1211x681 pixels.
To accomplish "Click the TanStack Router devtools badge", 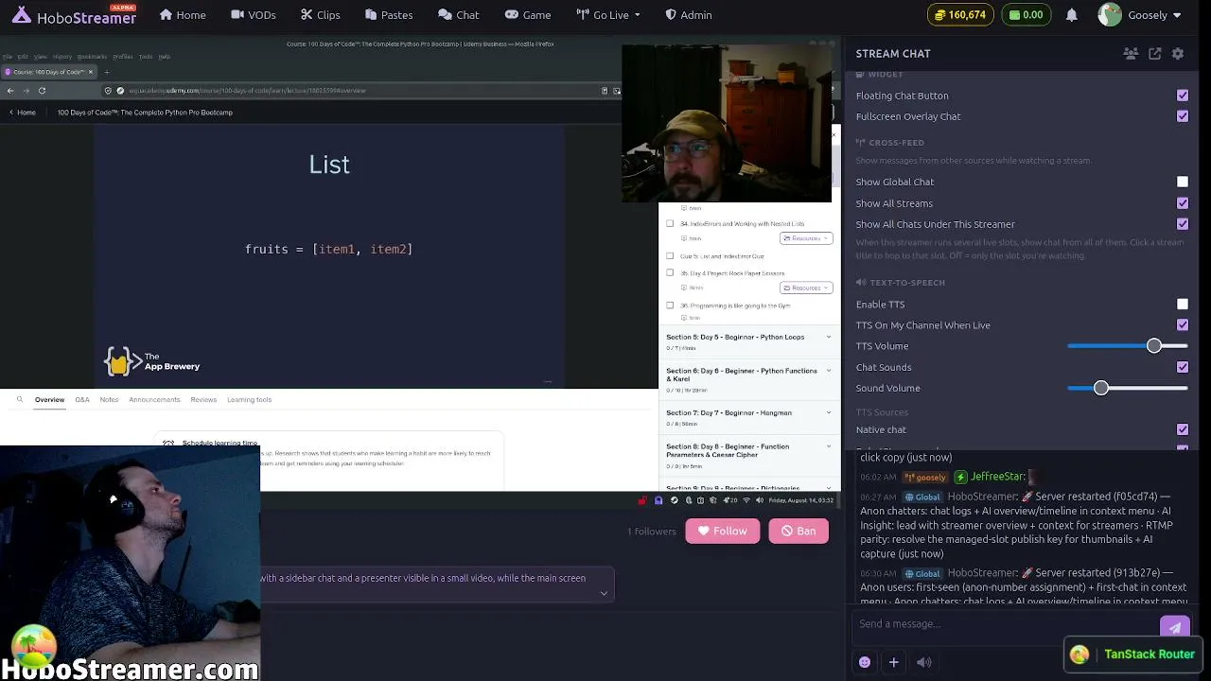I will click(1133, 655).
